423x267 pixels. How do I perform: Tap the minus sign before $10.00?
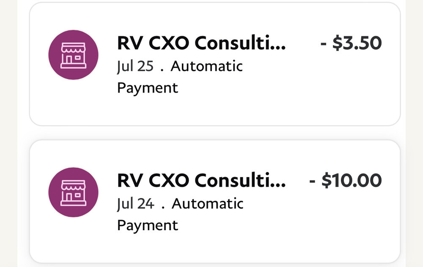tap(313, 181)
